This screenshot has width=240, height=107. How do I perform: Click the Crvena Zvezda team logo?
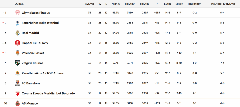pos(17,93)
